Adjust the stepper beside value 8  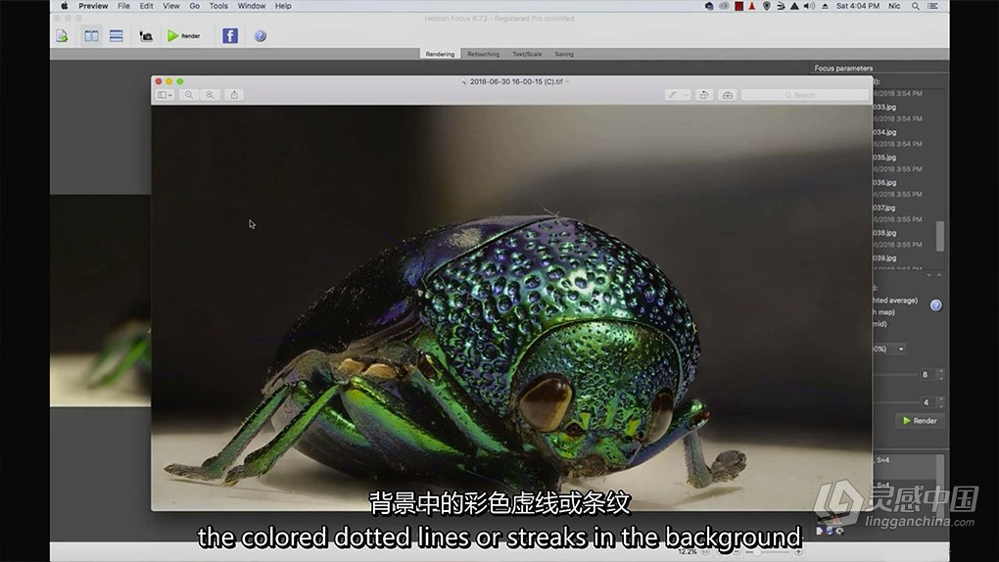point(940,375)
